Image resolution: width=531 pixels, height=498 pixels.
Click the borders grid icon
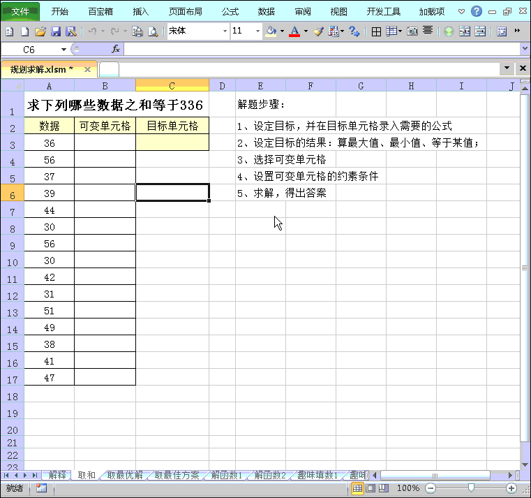coord(376,31)
